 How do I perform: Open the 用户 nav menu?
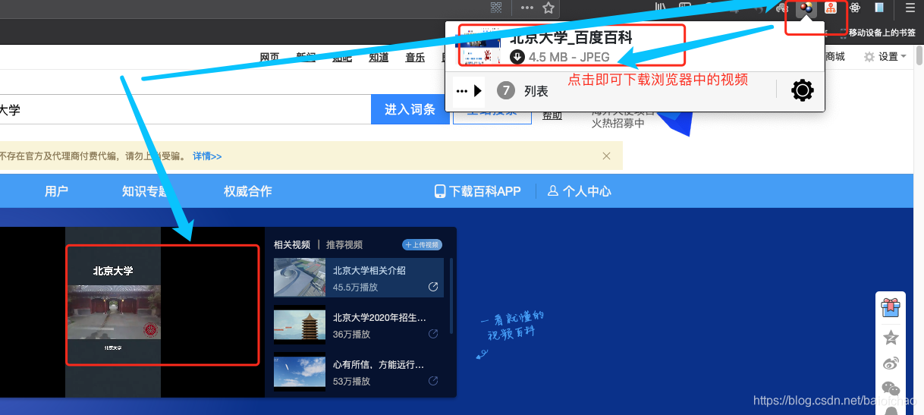pyautogui.click(x=56, y=191)
